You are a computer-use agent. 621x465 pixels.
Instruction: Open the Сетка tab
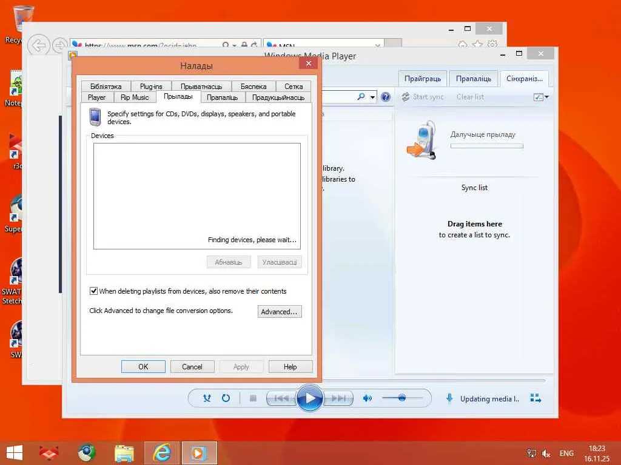pyautogui.click(x=294, y=86)
